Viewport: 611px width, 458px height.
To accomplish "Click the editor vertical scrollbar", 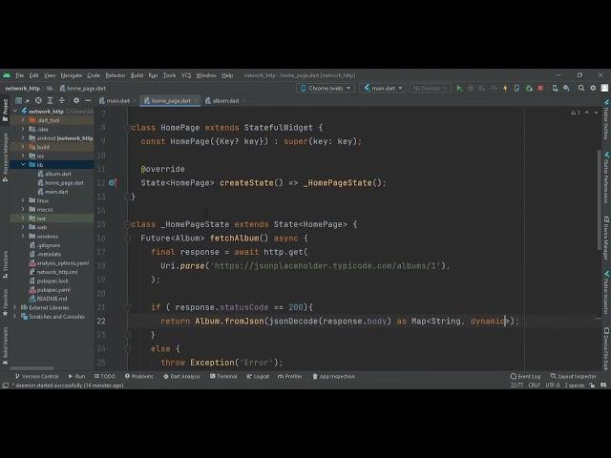I will [599, 199].
